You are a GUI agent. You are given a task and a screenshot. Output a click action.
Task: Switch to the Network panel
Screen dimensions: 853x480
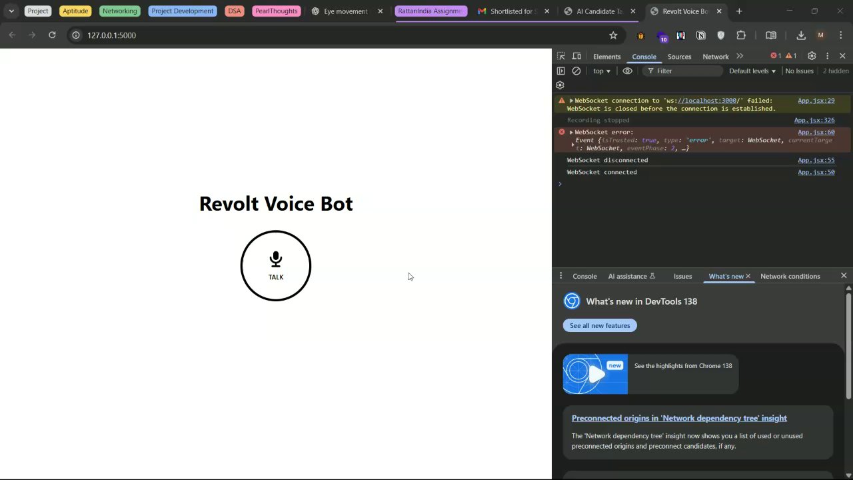tap(716, 57)
